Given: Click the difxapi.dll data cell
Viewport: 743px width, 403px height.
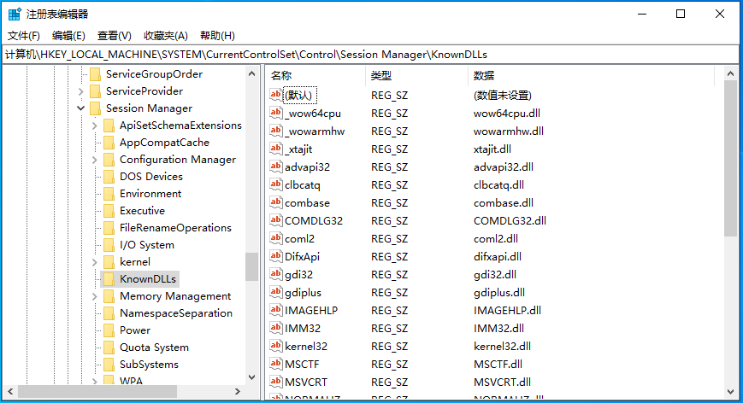Looking at the screenshot, I should click(x=498, y=257).
